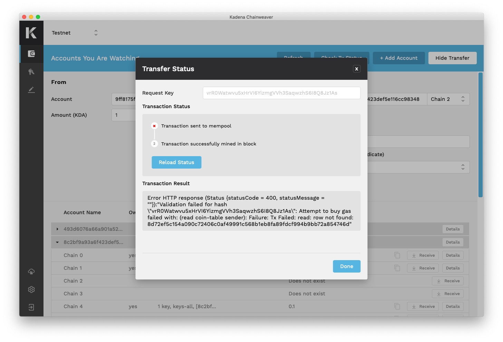The image size is (503, 342).
Task: Click the Kadena K logo
Action: [x=31, y=33]
